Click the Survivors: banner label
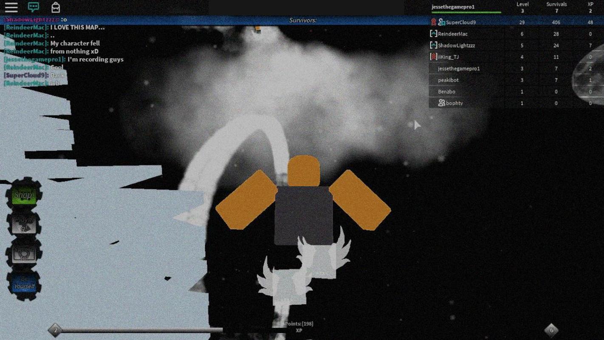 tap(303, 20)
